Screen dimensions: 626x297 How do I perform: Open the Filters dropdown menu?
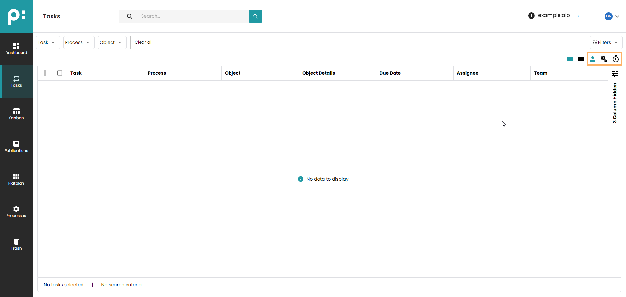pos(606,42)
